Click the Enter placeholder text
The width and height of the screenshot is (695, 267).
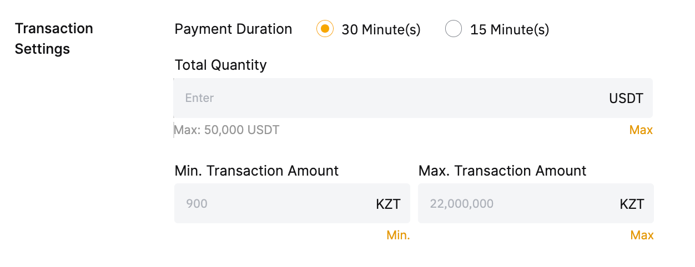tap(199, 98)
